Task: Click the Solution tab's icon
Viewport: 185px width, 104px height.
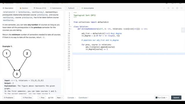Action: [x=21, y=8]
